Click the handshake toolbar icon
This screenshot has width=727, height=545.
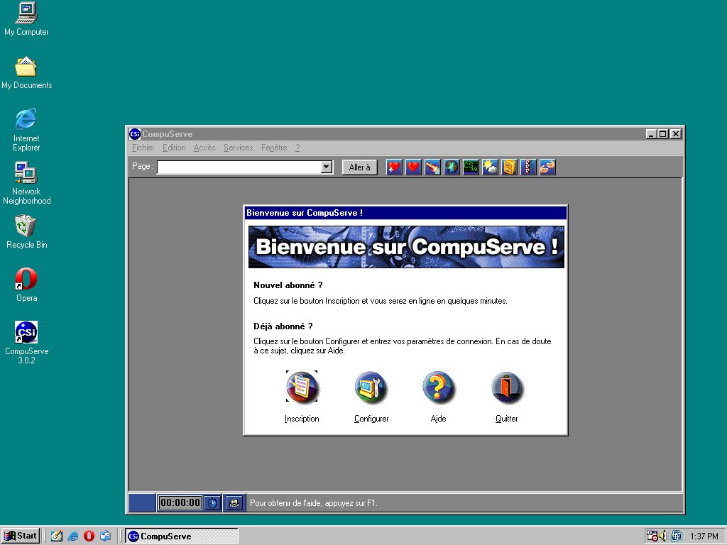[x=547, y=167]
